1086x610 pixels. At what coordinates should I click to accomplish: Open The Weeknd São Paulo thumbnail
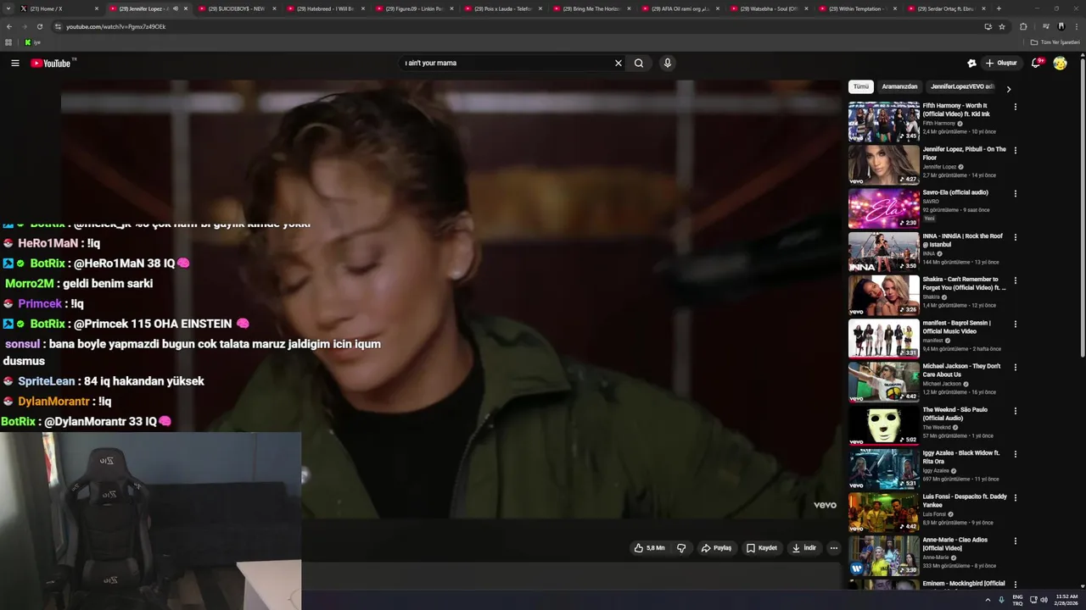tap(884, 425)
